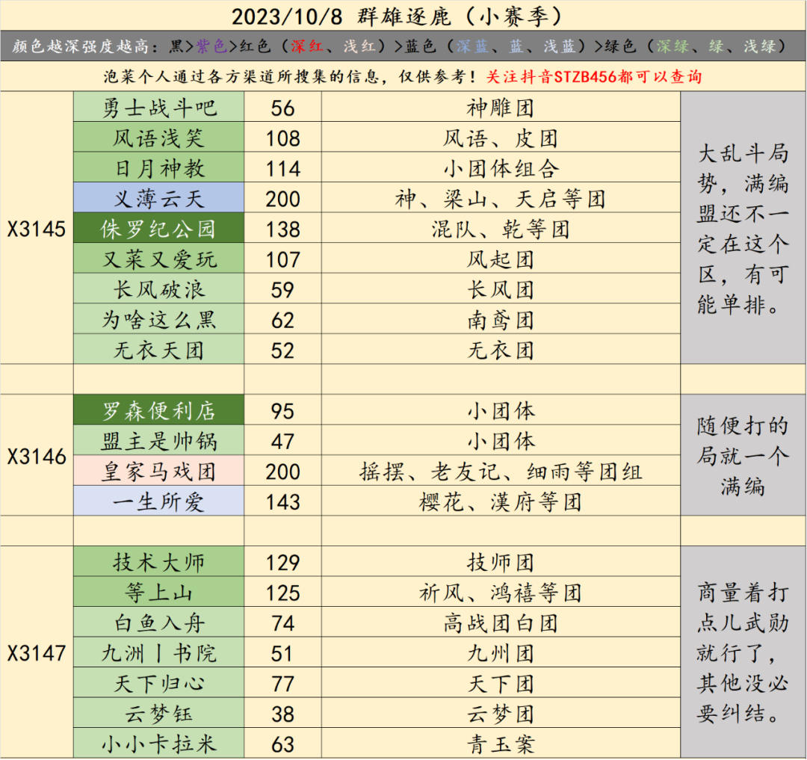
Task: Click the alliance cell 云梦钰
Action: (158, 713)
